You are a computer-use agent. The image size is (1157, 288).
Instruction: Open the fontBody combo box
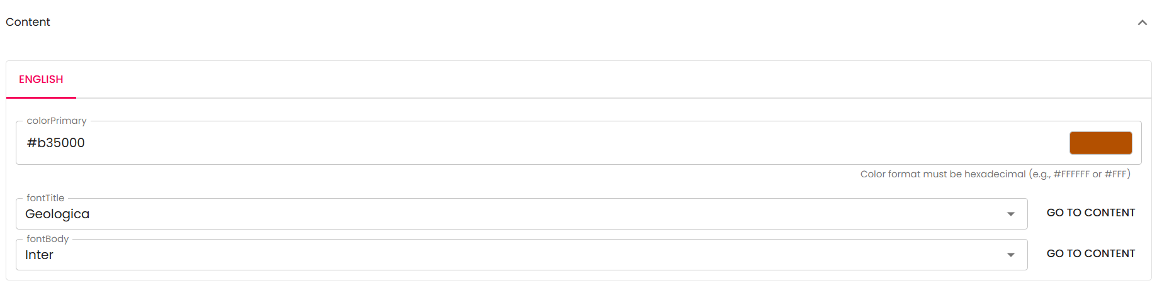tap(504, 255)
